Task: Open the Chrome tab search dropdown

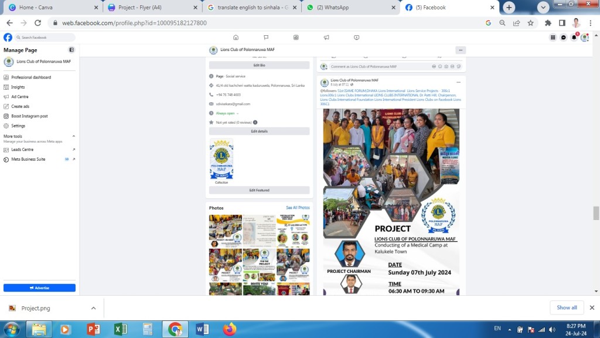Action: [x=543, y=7]
